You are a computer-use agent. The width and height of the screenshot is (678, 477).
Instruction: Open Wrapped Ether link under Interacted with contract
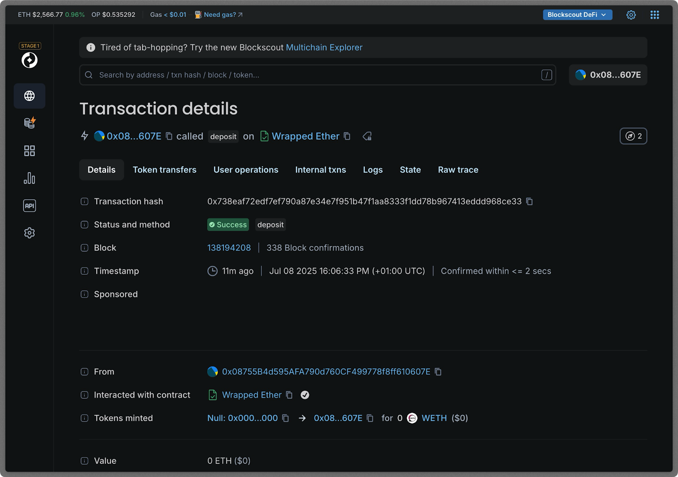pyautogui.click(x=252, y=395)
